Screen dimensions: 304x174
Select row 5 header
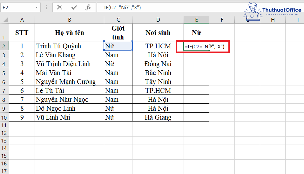click(x=4, y=73)
